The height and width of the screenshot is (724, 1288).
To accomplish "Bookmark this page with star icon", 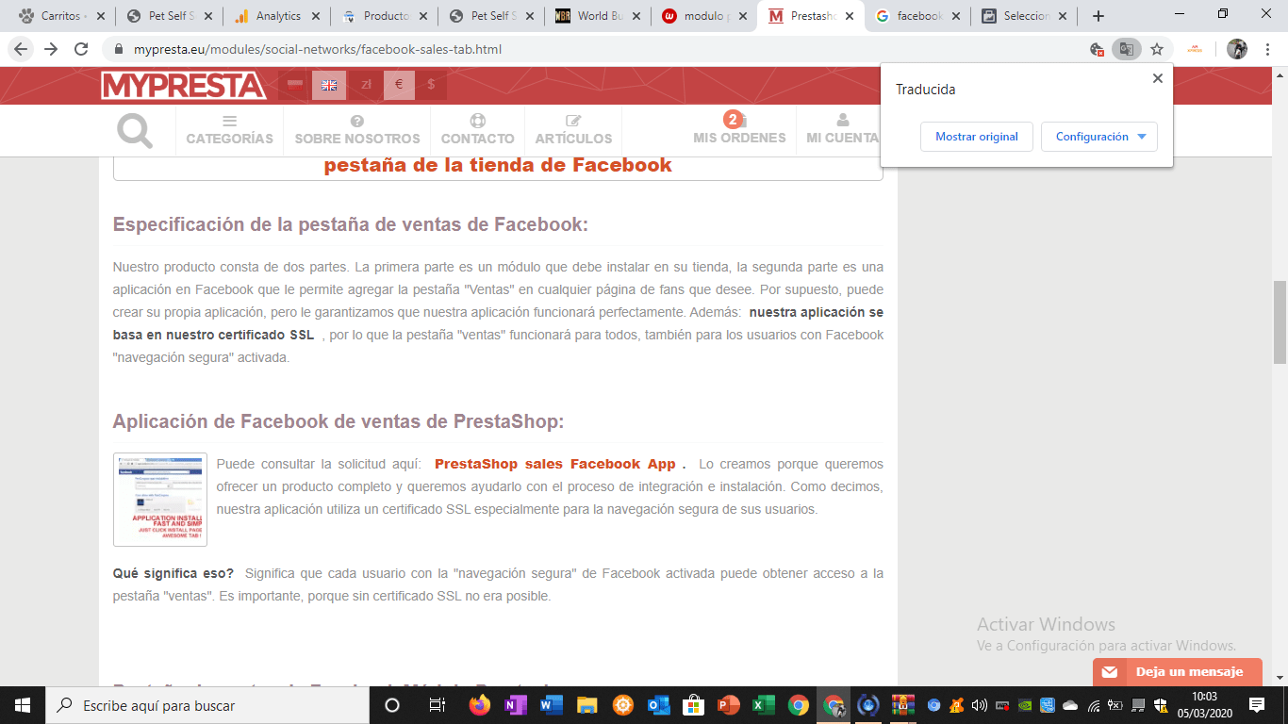I will click(x=1157, y=49).
